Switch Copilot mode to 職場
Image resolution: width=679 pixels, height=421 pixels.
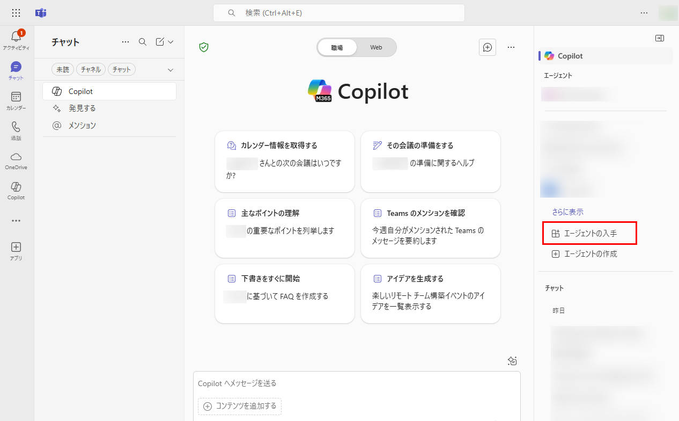[x=337, y=47]
